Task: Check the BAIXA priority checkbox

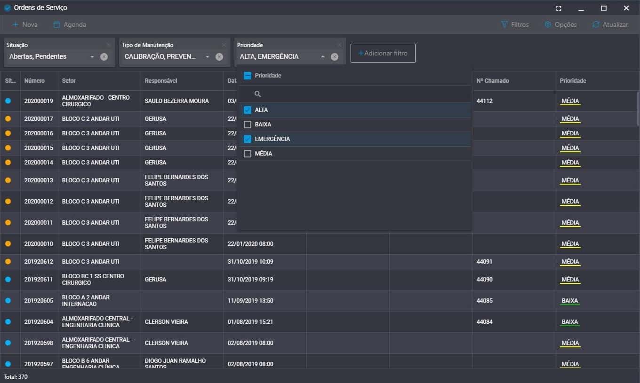Action: click(248, 125)
